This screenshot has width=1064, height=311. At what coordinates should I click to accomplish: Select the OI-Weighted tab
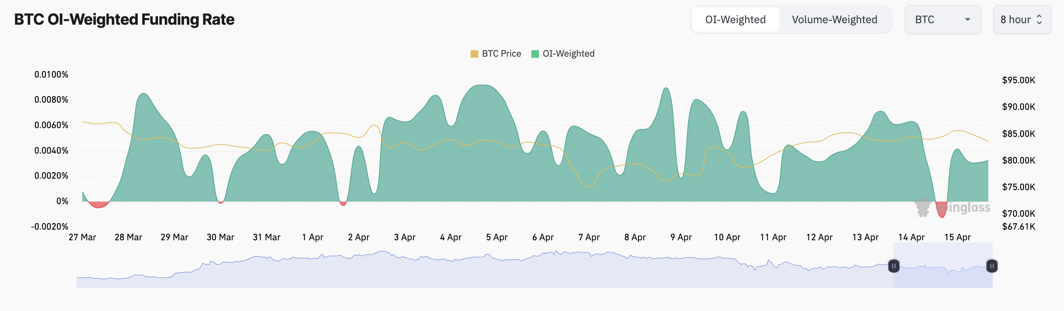(735, 19)
